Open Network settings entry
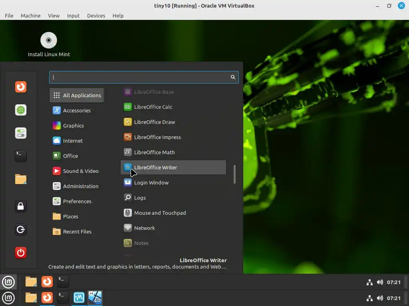The image size is (409, 306). 173,228
